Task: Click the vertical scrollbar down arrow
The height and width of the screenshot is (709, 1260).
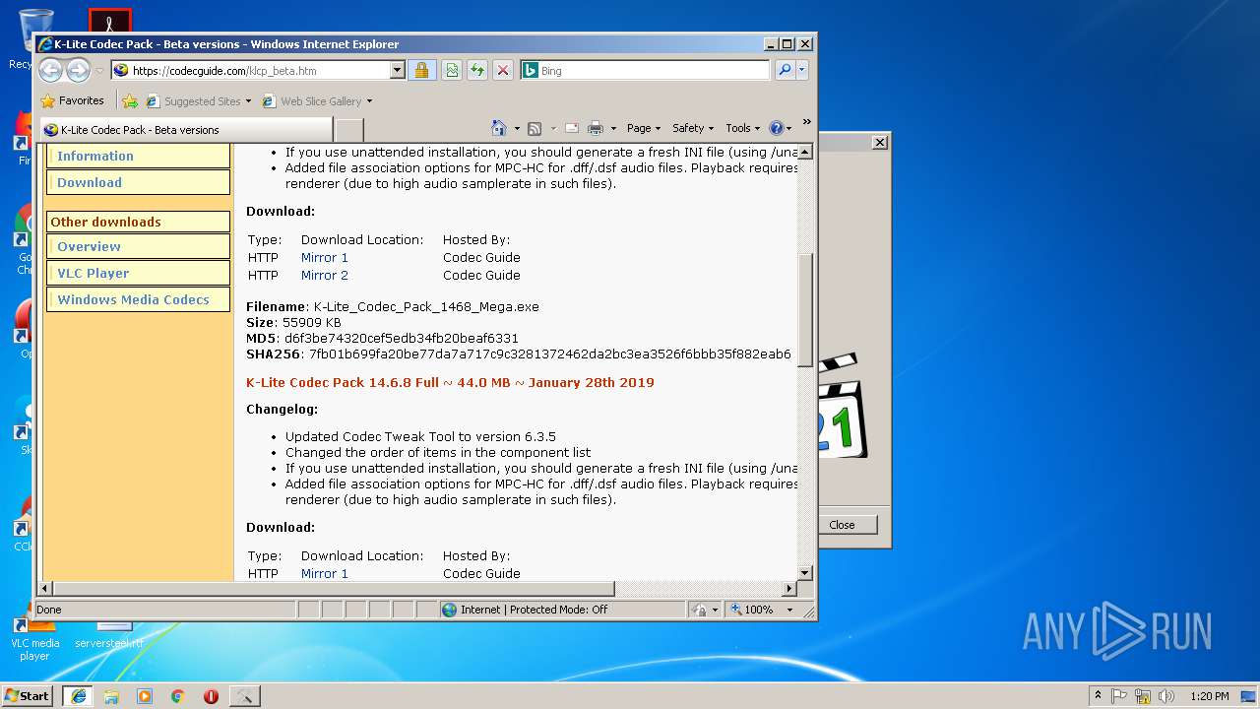Action: [x=804, y=572]
